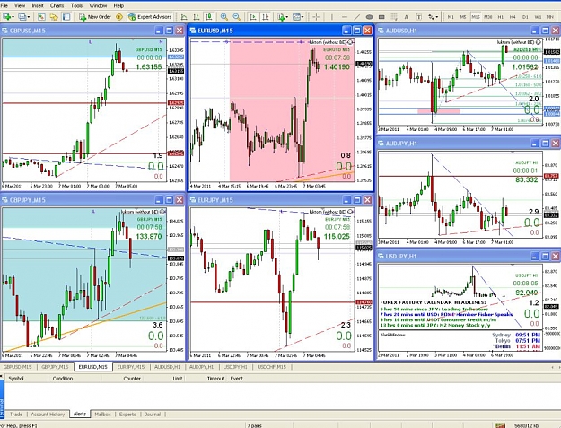
Task: Select the horizontal line drawing tool
Action: [345, 17]
